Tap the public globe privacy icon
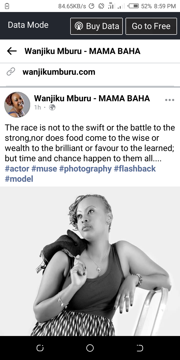The image size is (180, 360). (x=52, y=107)
